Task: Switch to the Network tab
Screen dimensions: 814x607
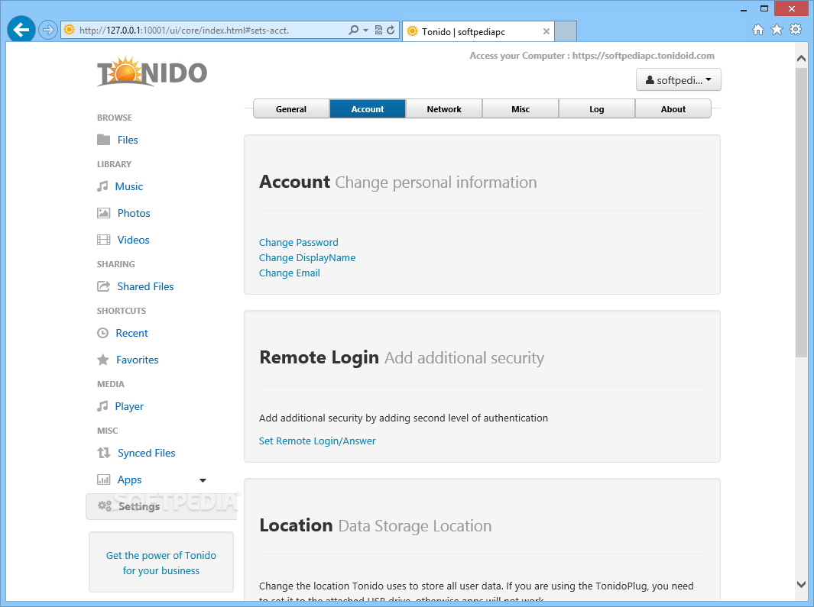Action: (444, 109)
